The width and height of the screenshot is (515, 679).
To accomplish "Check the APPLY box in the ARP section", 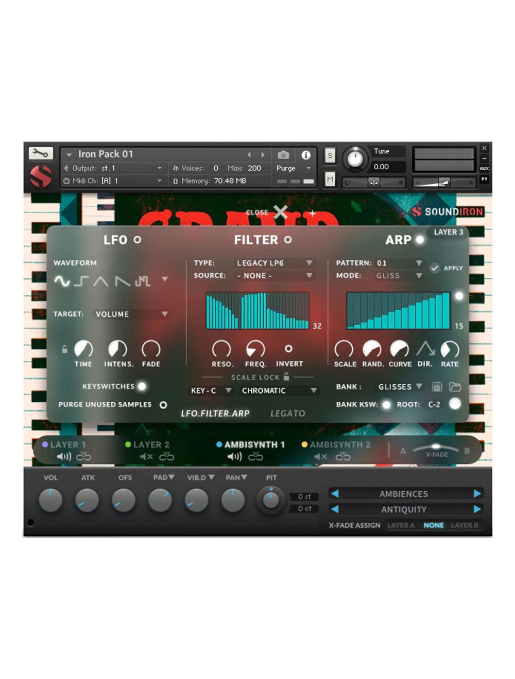I will pos(435,267).
